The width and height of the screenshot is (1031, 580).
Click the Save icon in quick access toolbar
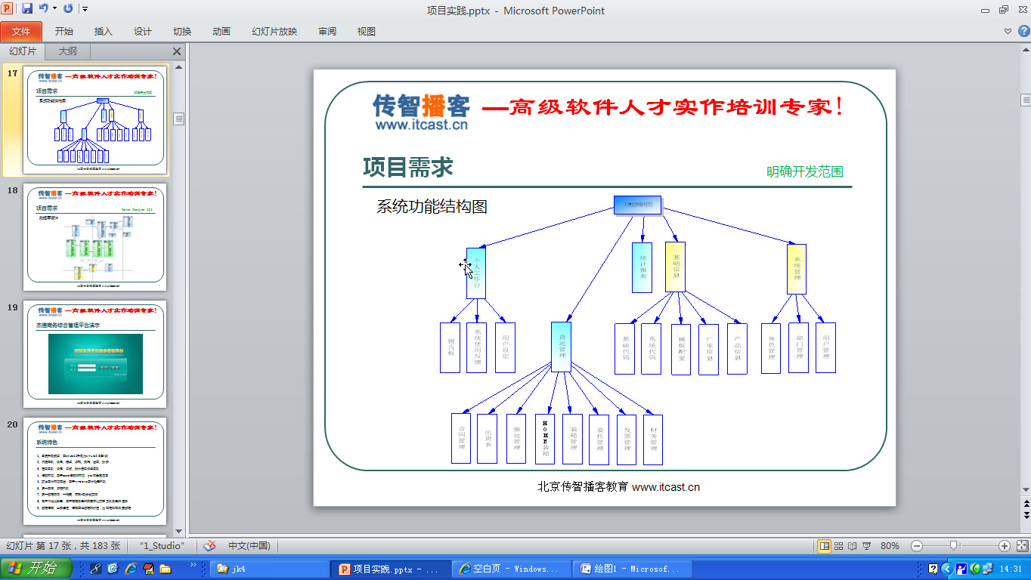[27, 8]
